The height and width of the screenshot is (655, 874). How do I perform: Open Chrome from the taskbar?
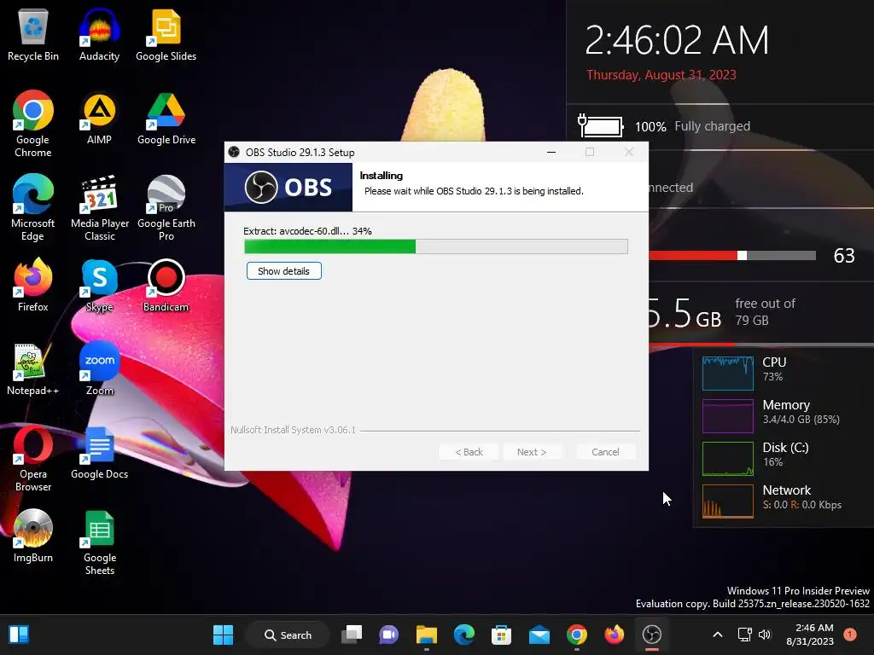(577, 635)
